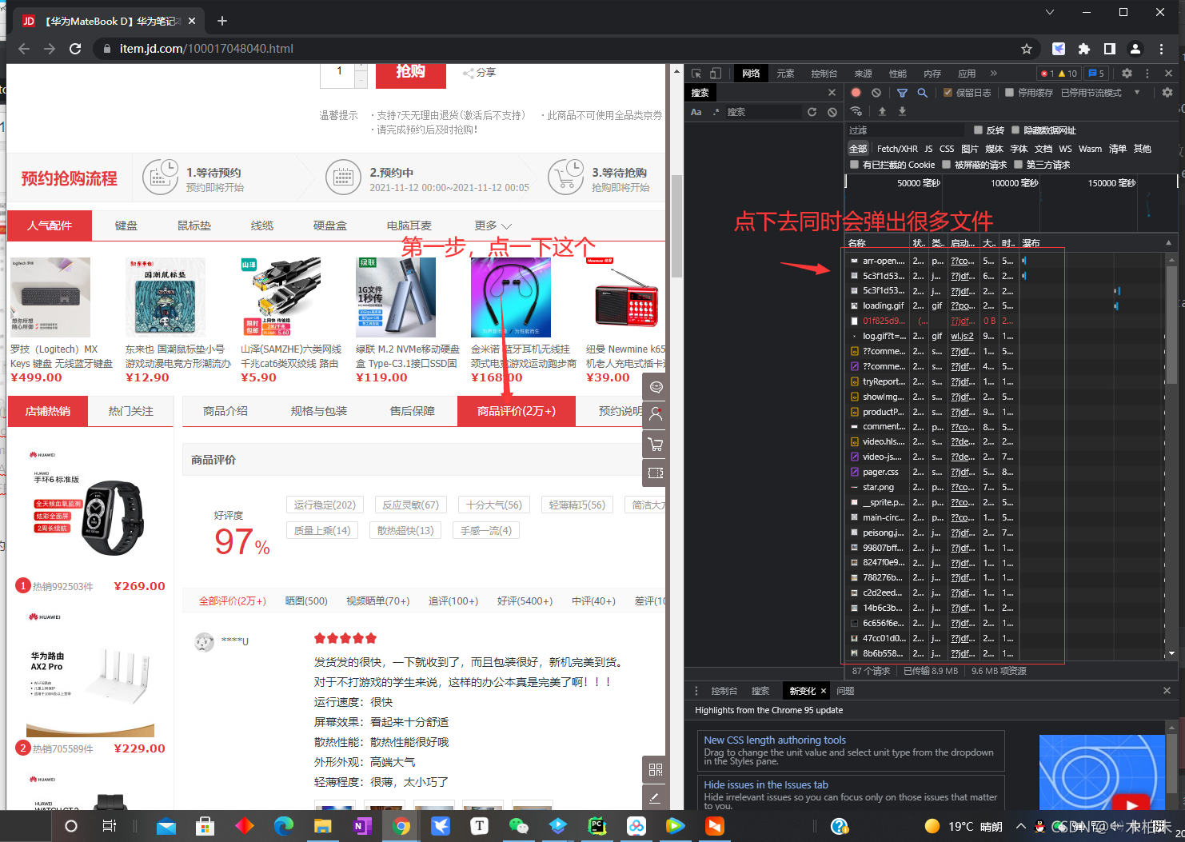Reload the JD product page
Viewport: 1185px width, 842px height.
coord(75,49)
